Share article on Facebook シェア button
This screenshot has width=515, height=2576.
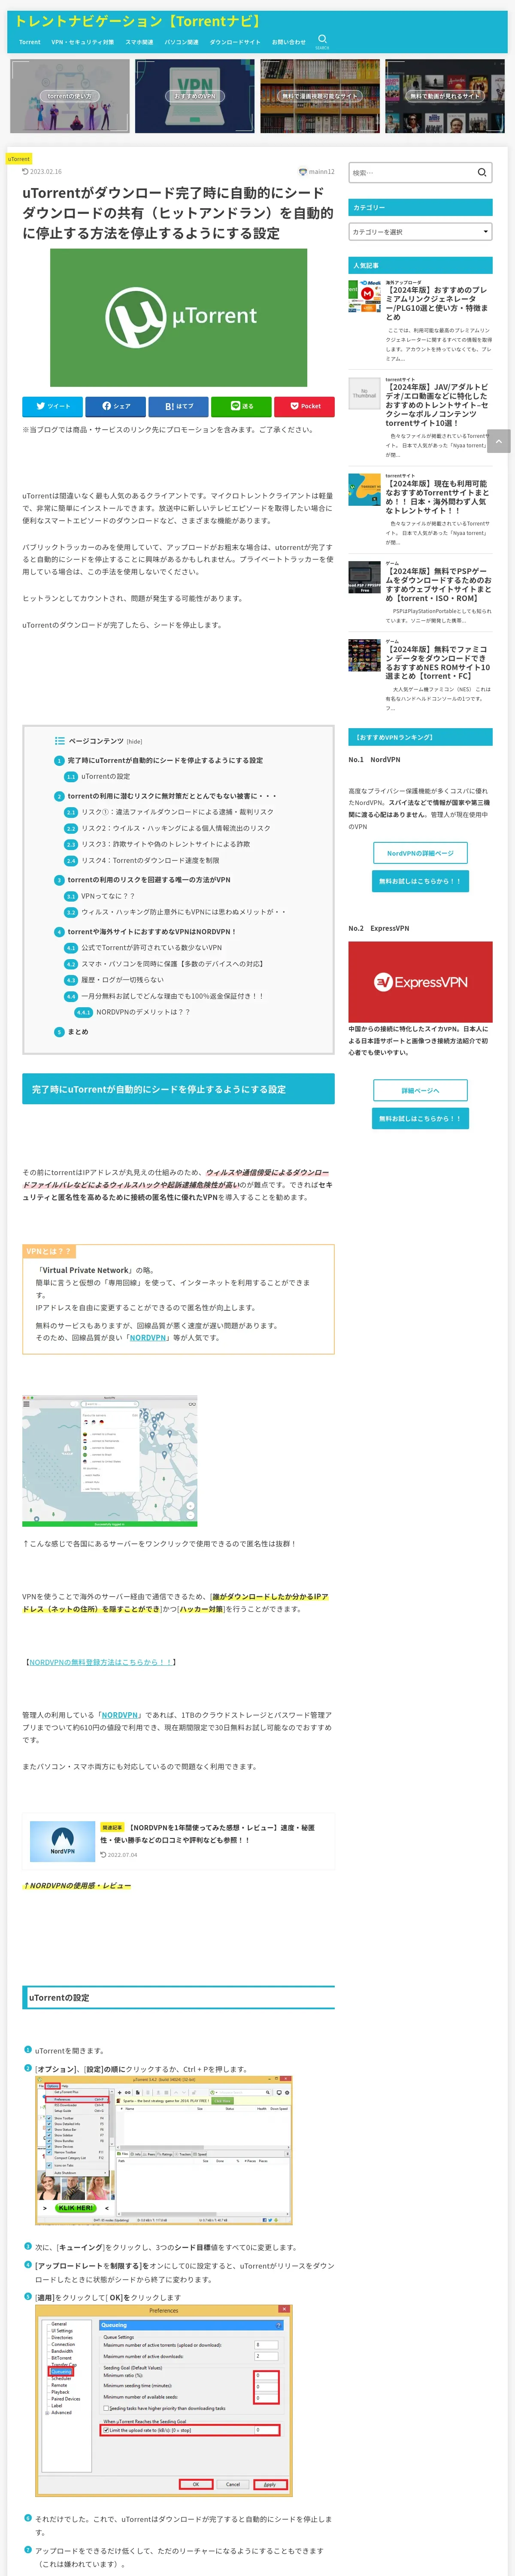point(116,406)
